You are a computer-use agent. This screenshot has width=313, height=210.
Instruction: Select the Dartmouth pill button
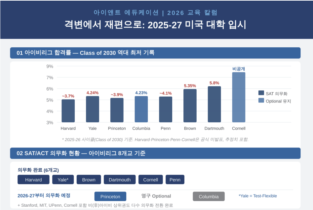point(120,180)
